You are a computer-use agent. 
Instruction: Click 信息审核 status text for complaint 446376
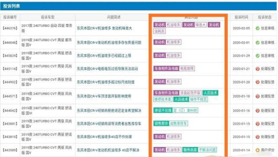(267, 28)
